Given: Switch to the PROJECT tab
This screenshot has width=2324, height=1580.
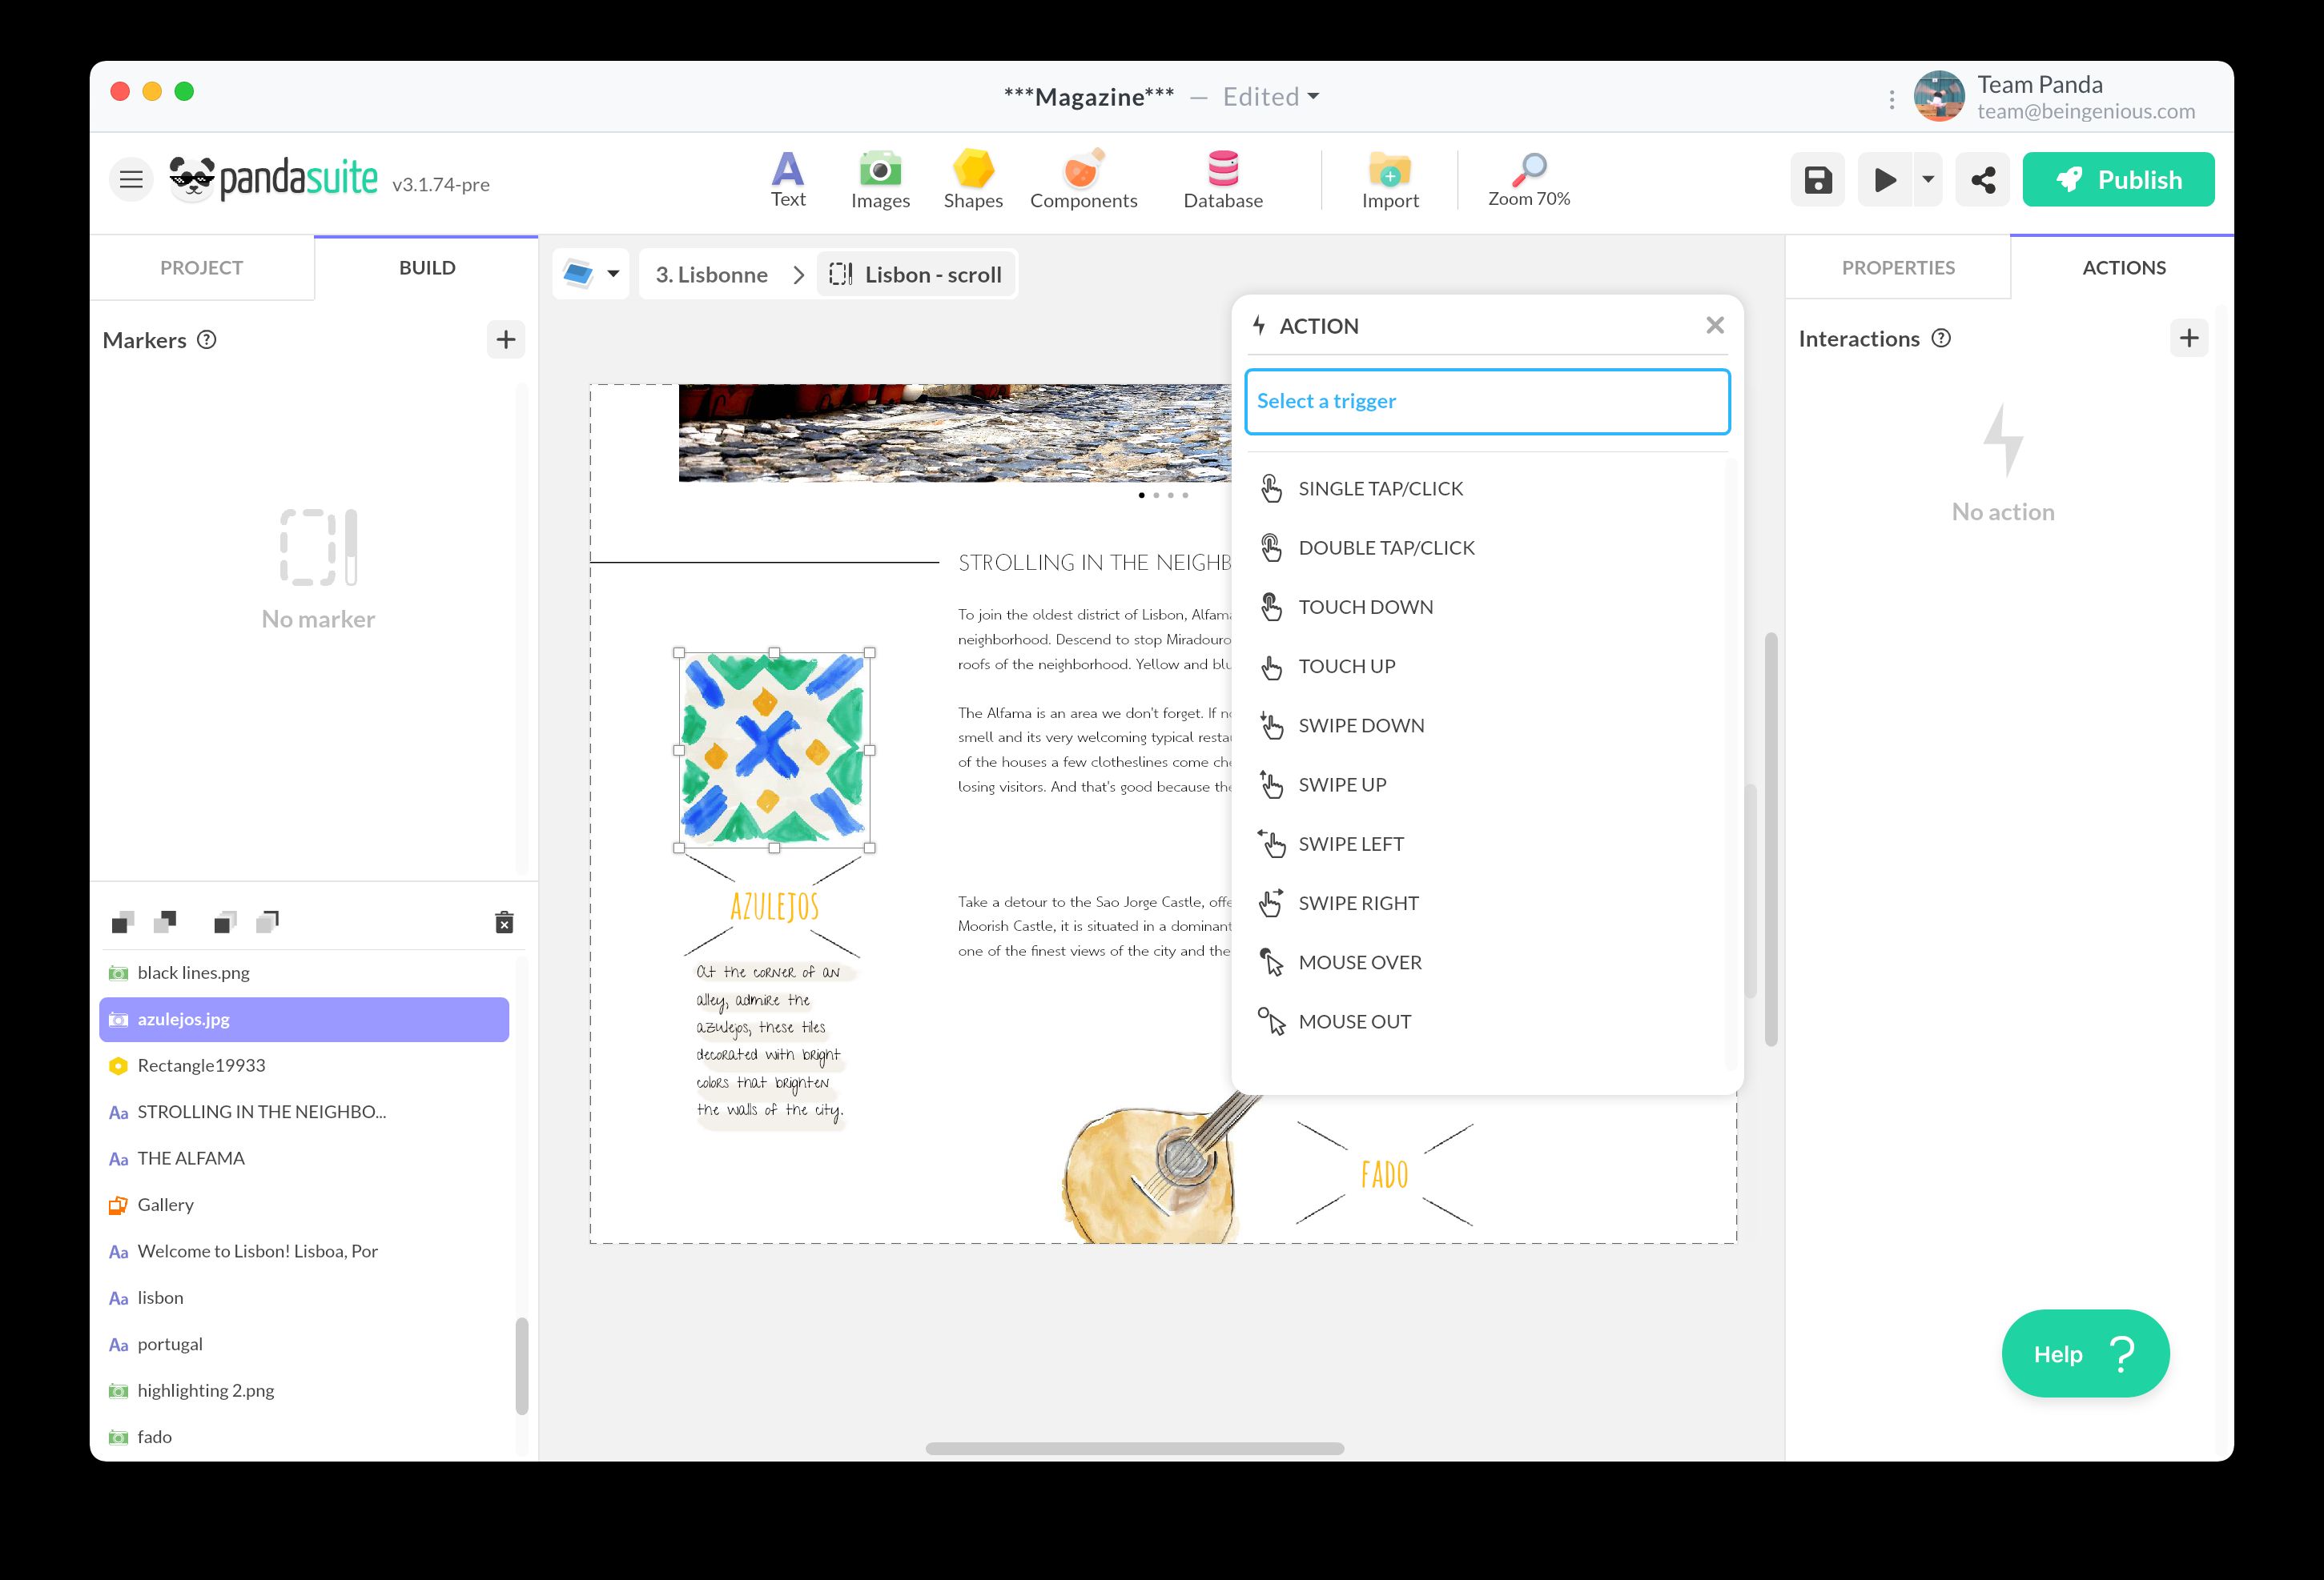Looking at the screenshot, I should pyautogui.click(x=201, y=268).
